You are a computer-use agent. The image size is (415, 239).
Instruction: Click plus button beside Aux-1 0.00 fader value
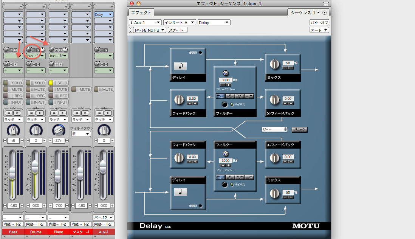click(113, 205)
